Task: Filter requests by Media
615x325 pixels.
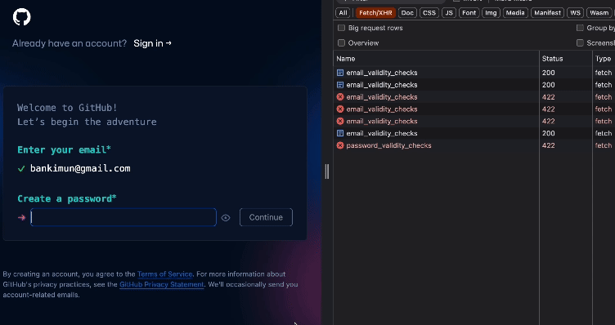Action: click(515, 13)
